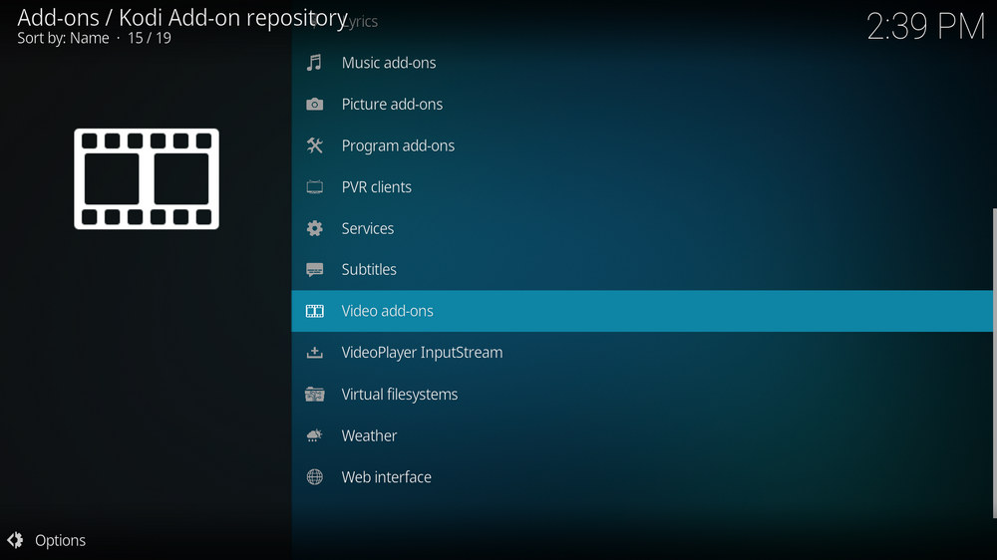
Task: Browse the Weather add-ons category
Action: [369, 435]
